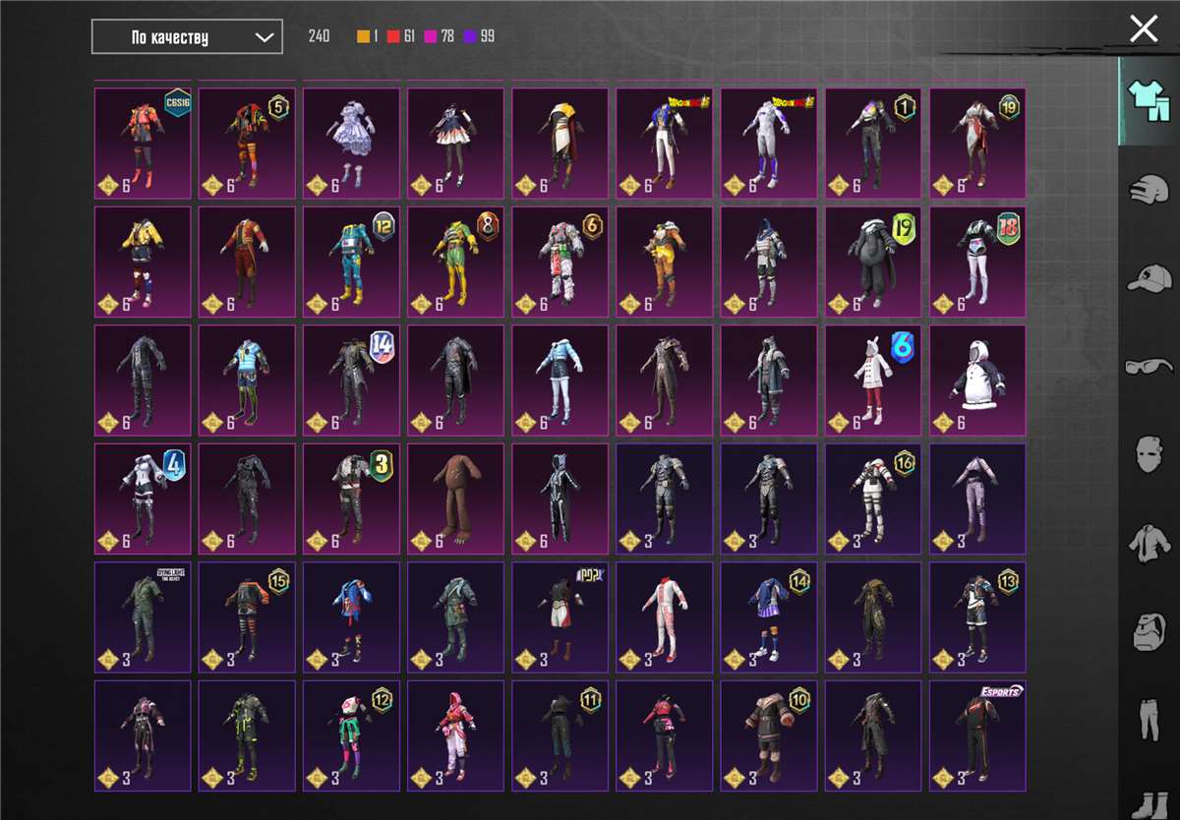Expand the "По качеству" sort dropdown
This screenshot has height=820, width=1180.
187,37
